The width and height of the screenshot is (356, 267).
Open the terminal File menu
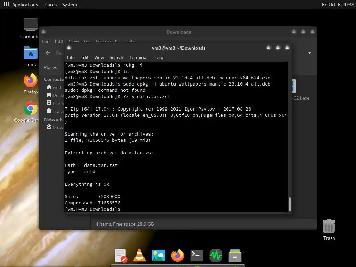pos(71,57)
